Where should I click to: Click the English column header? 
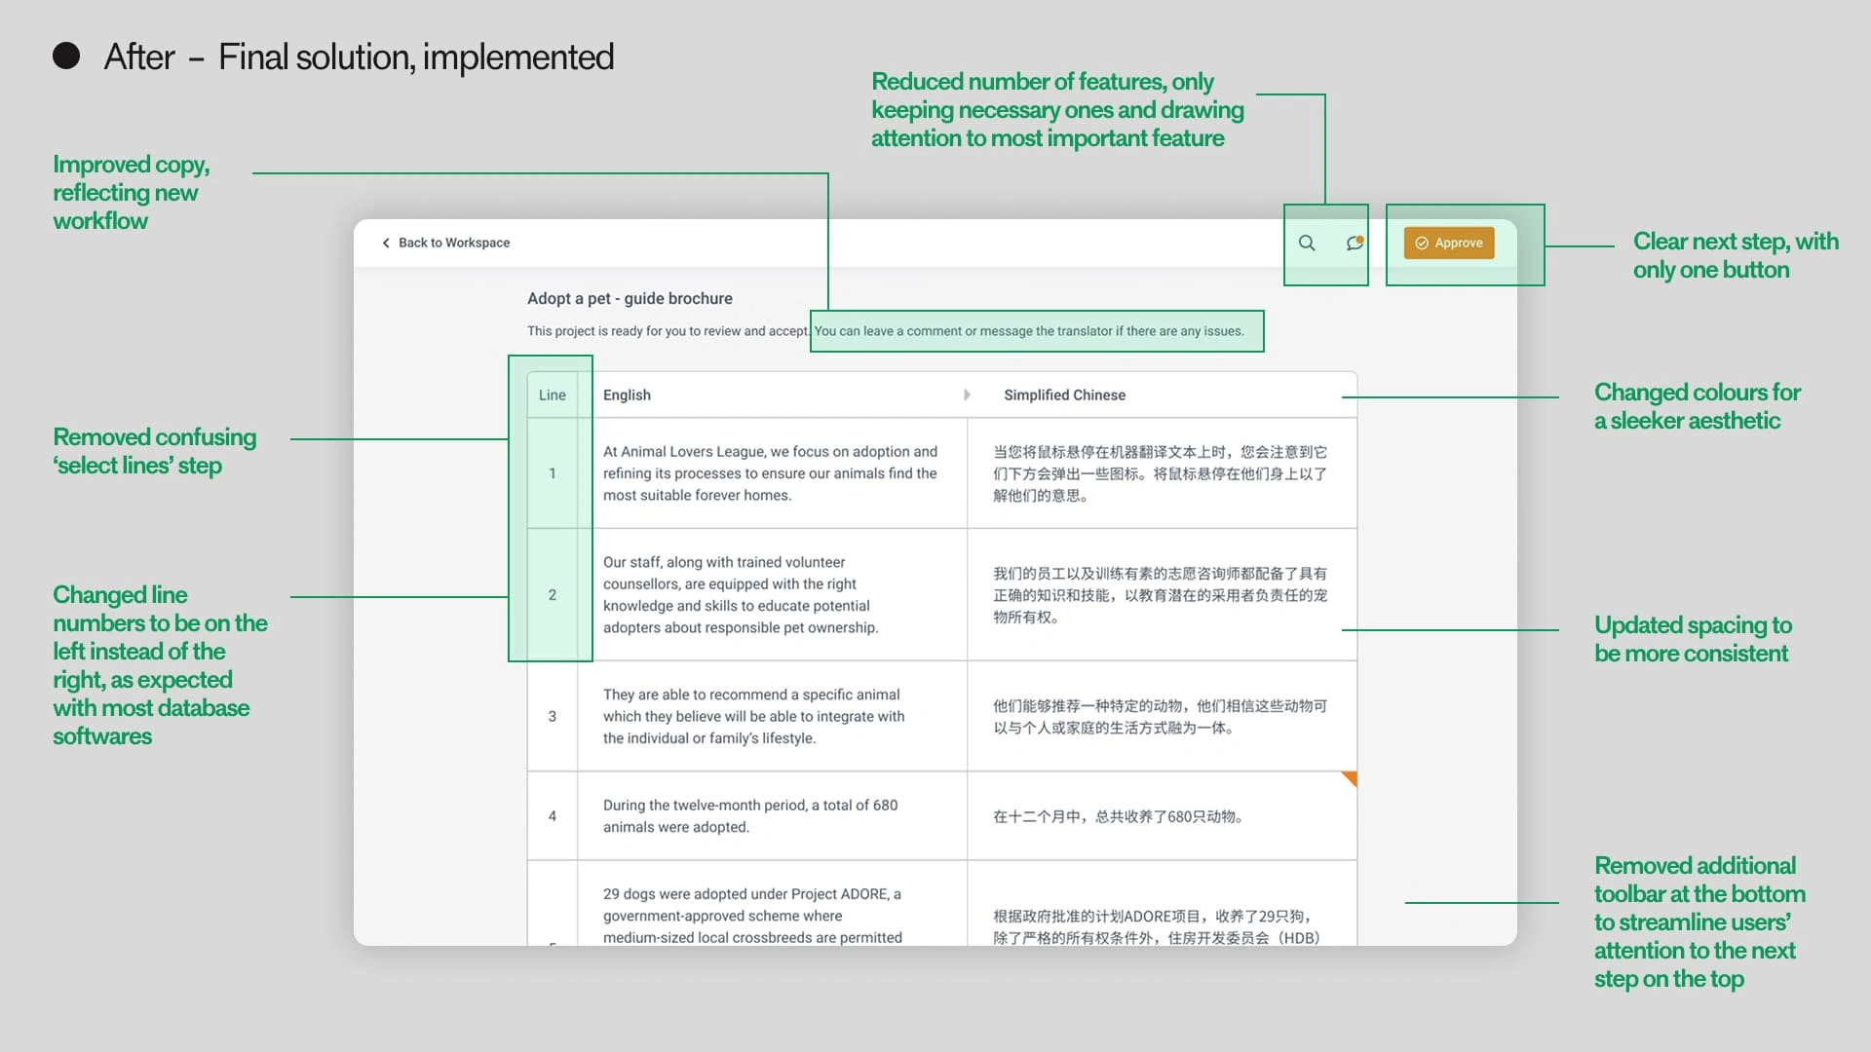point(627,395)
